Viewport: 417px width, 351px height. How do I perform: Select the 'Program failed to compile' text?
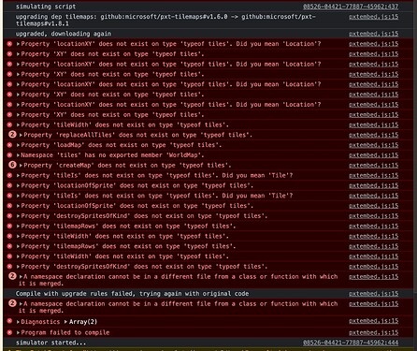(x=65, y=332)
